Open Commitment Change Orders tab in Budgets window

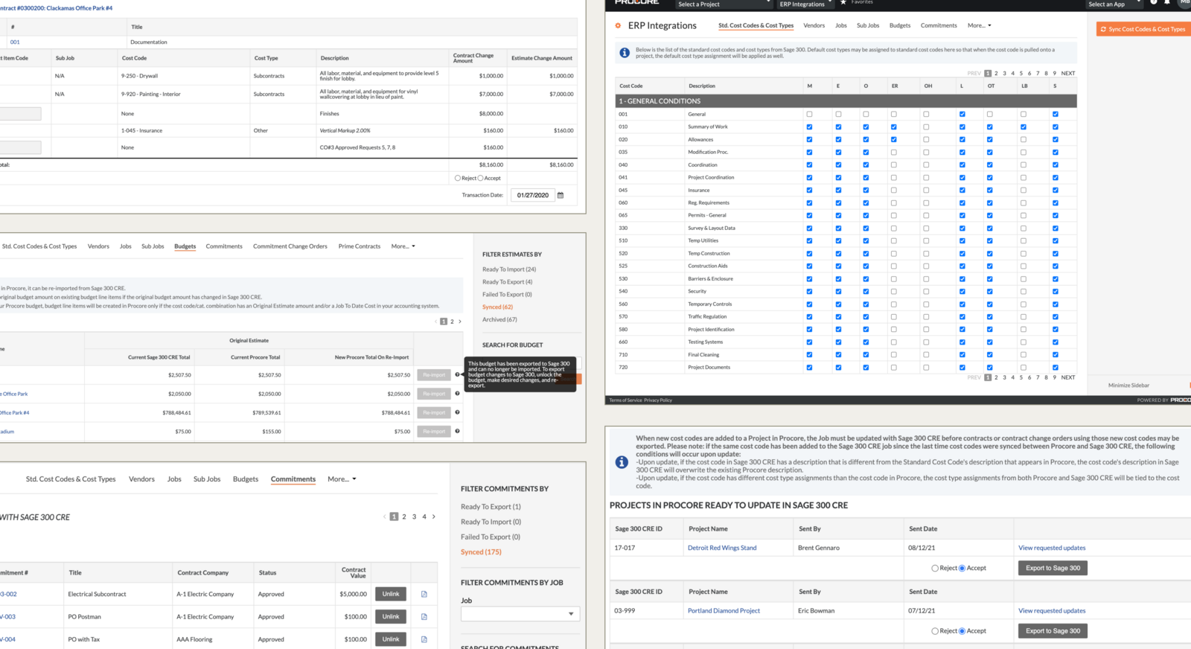pyautogui.click(x=290, y=246)
